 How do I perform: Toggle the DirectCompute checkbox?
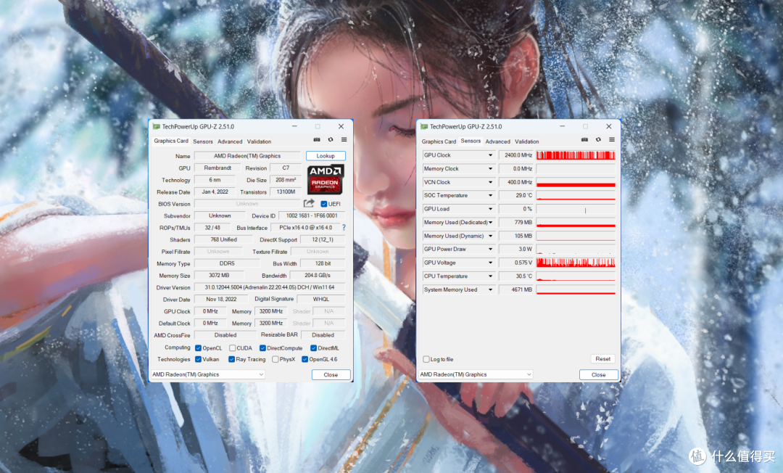pos(262,348)
